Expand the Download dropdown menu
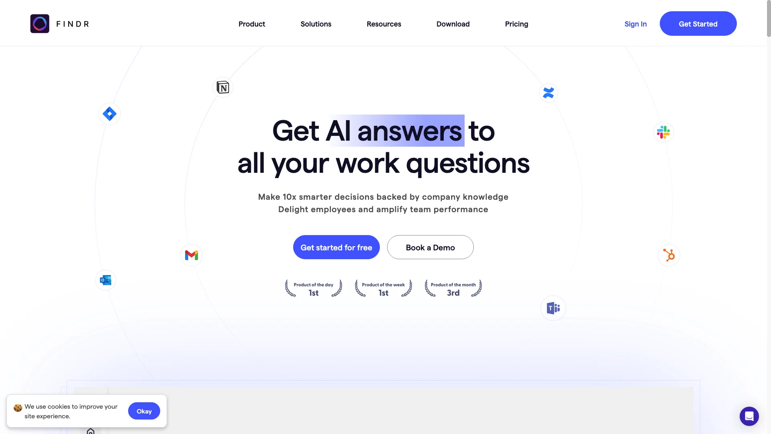771x434 pixels. [453, 23]
